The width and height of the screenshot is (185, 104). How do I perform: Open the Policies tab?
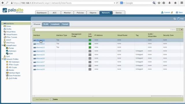[x=80, y=13]
